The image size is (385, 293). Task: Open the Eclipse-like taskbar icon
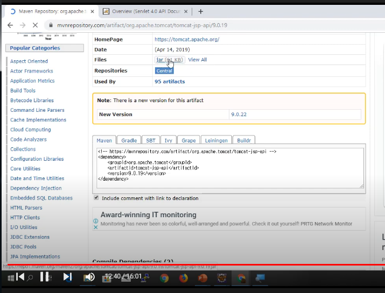221,278
